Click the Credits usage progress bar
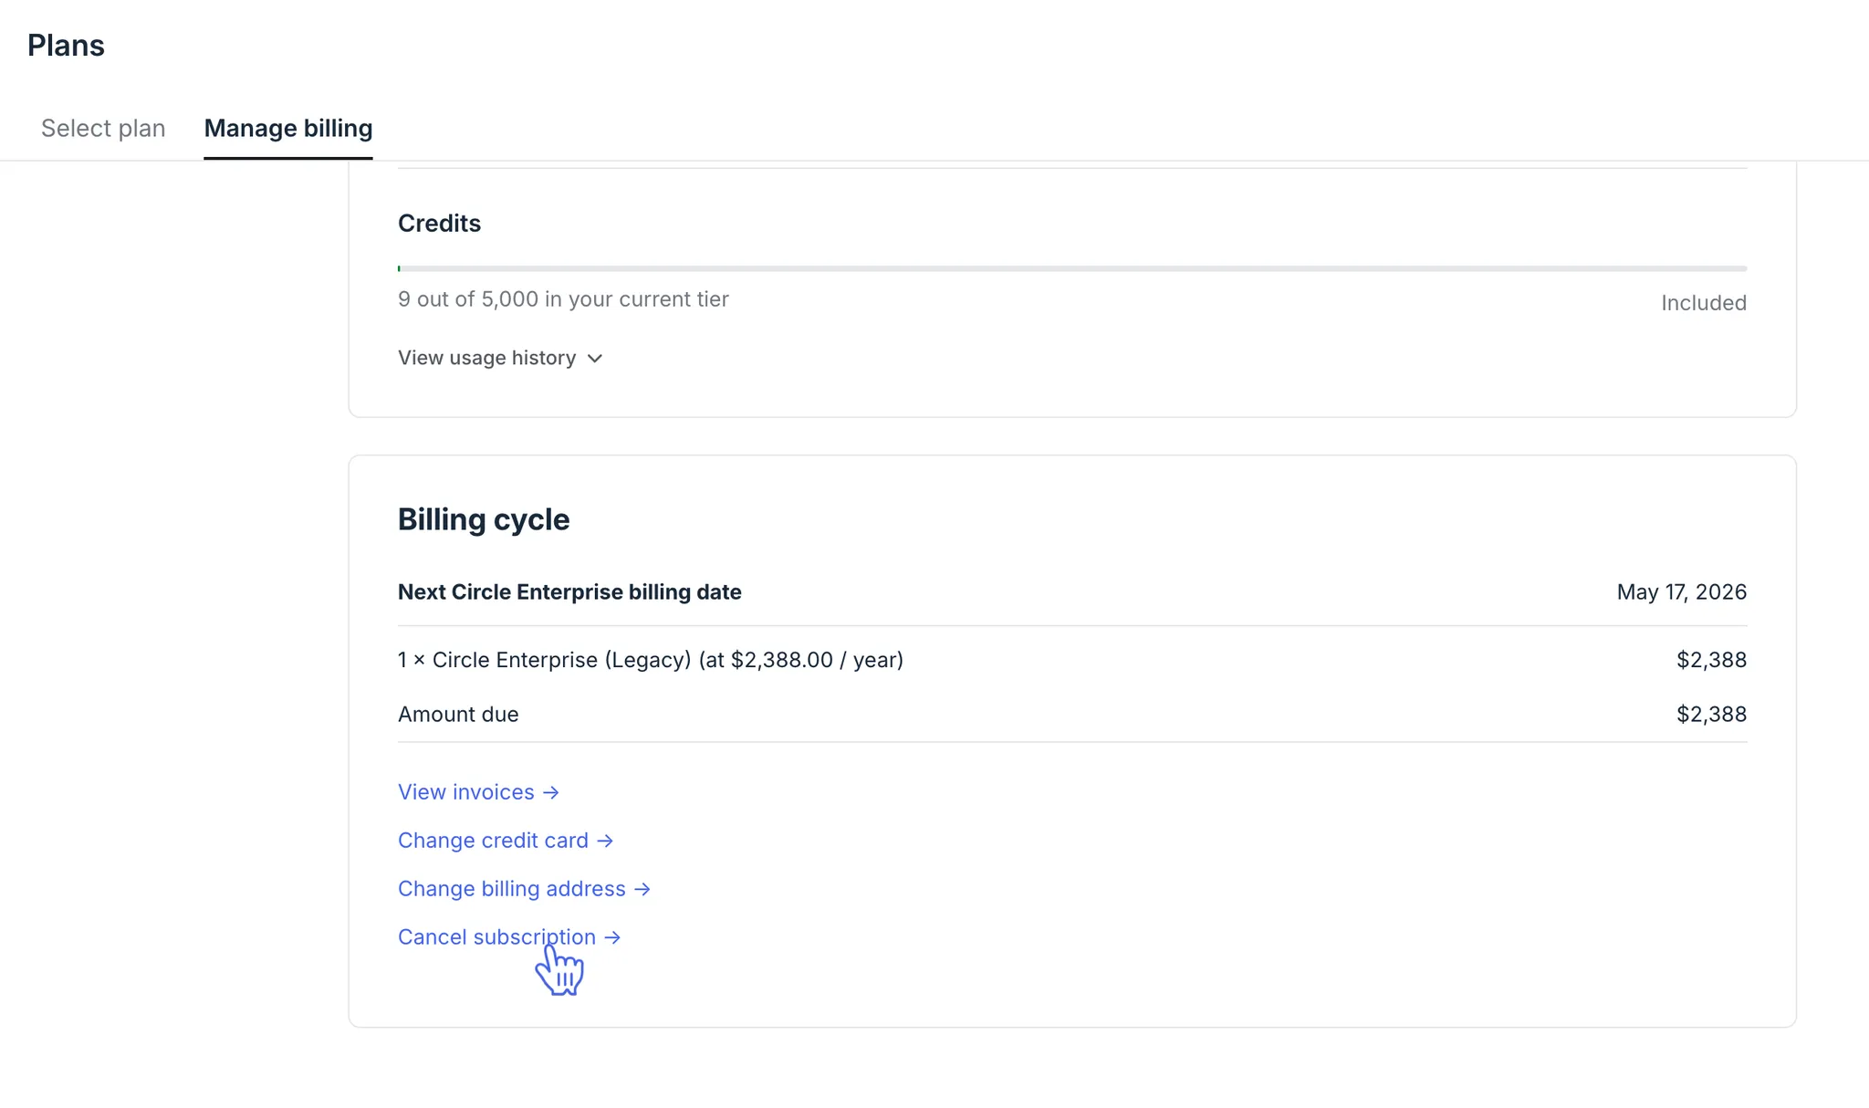This screenshot has width=1869, height=1108. click(x=1071, y=268)
